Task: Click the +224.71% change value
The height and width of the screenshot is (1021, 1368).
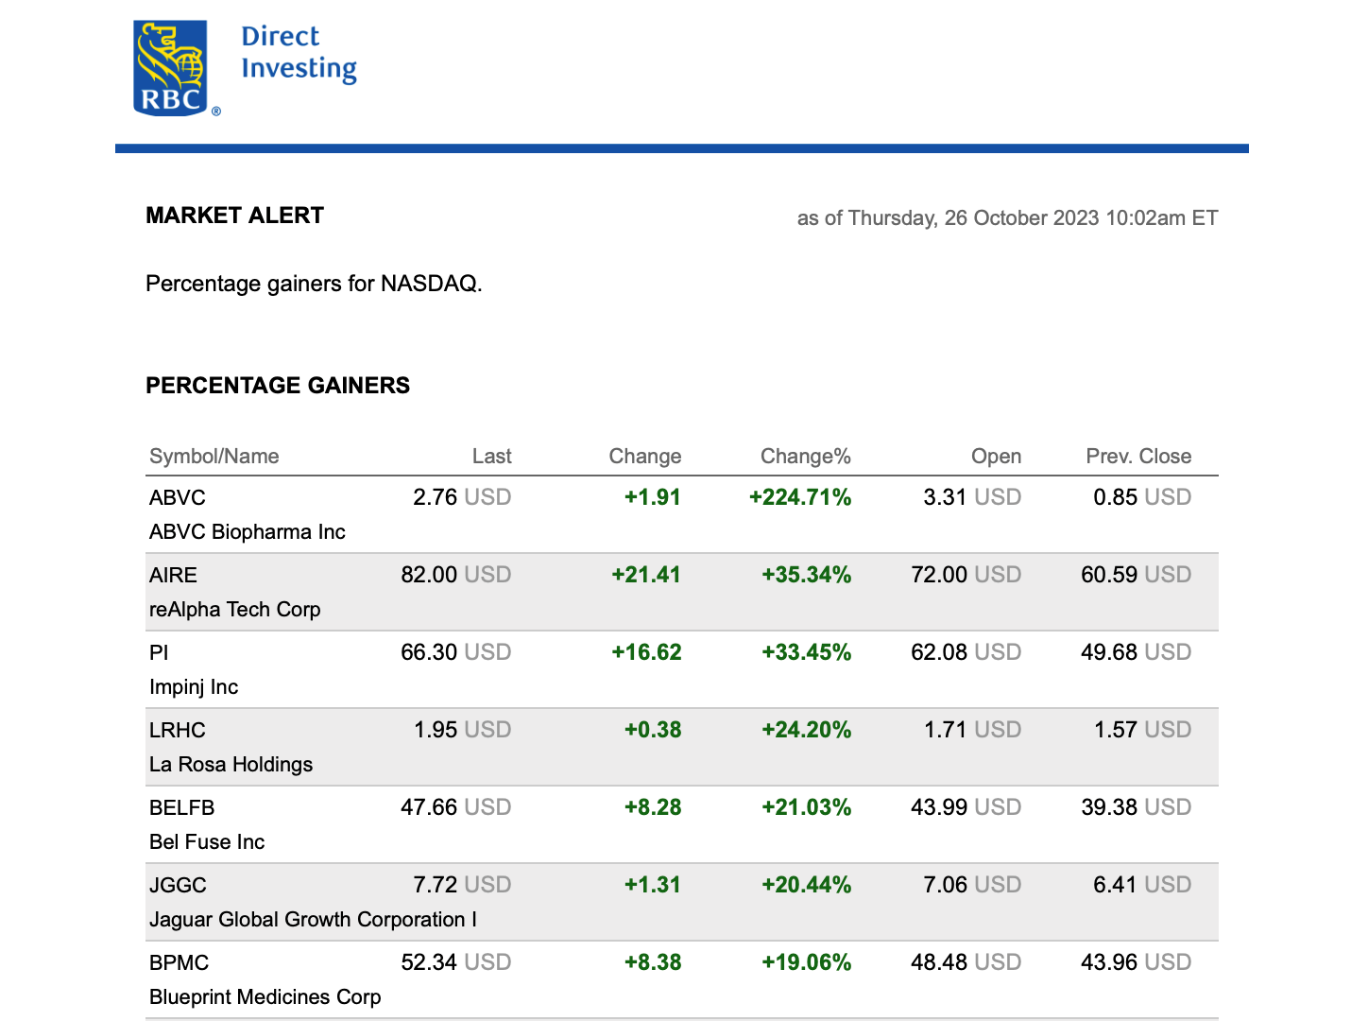Action: click(x=800, y=497)
